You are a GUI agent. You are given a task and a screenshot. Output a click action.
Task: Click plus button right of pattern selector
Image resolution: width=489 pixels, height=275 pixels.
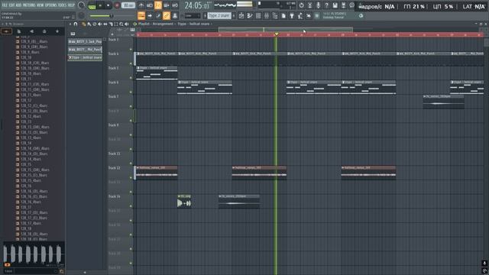pyautogui.click(x=234, y=15)
